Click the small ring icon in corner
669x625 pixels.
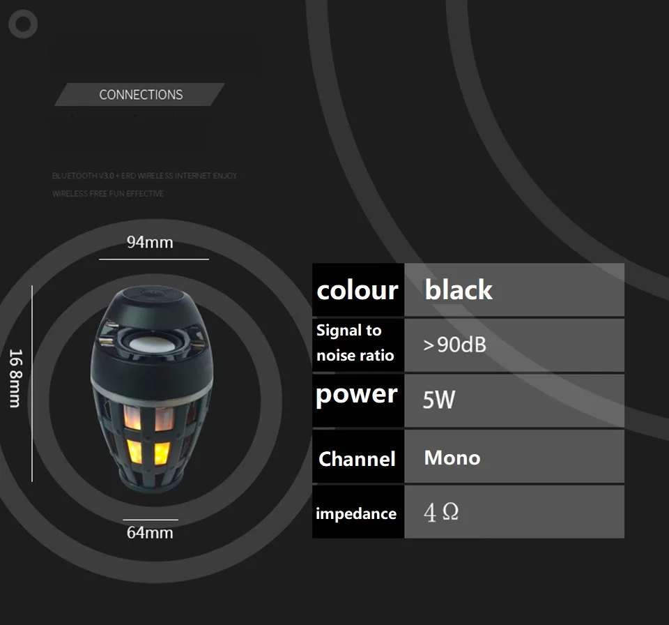click(x=23, y=24)
